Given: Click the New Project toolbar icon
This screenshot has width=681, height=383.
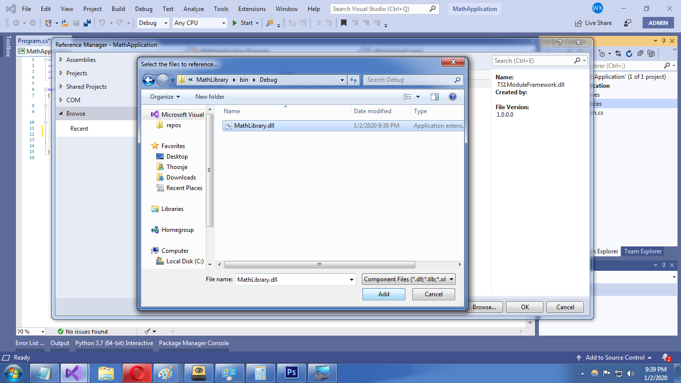Looking at the screenshot, I should [x=48, y=23].
